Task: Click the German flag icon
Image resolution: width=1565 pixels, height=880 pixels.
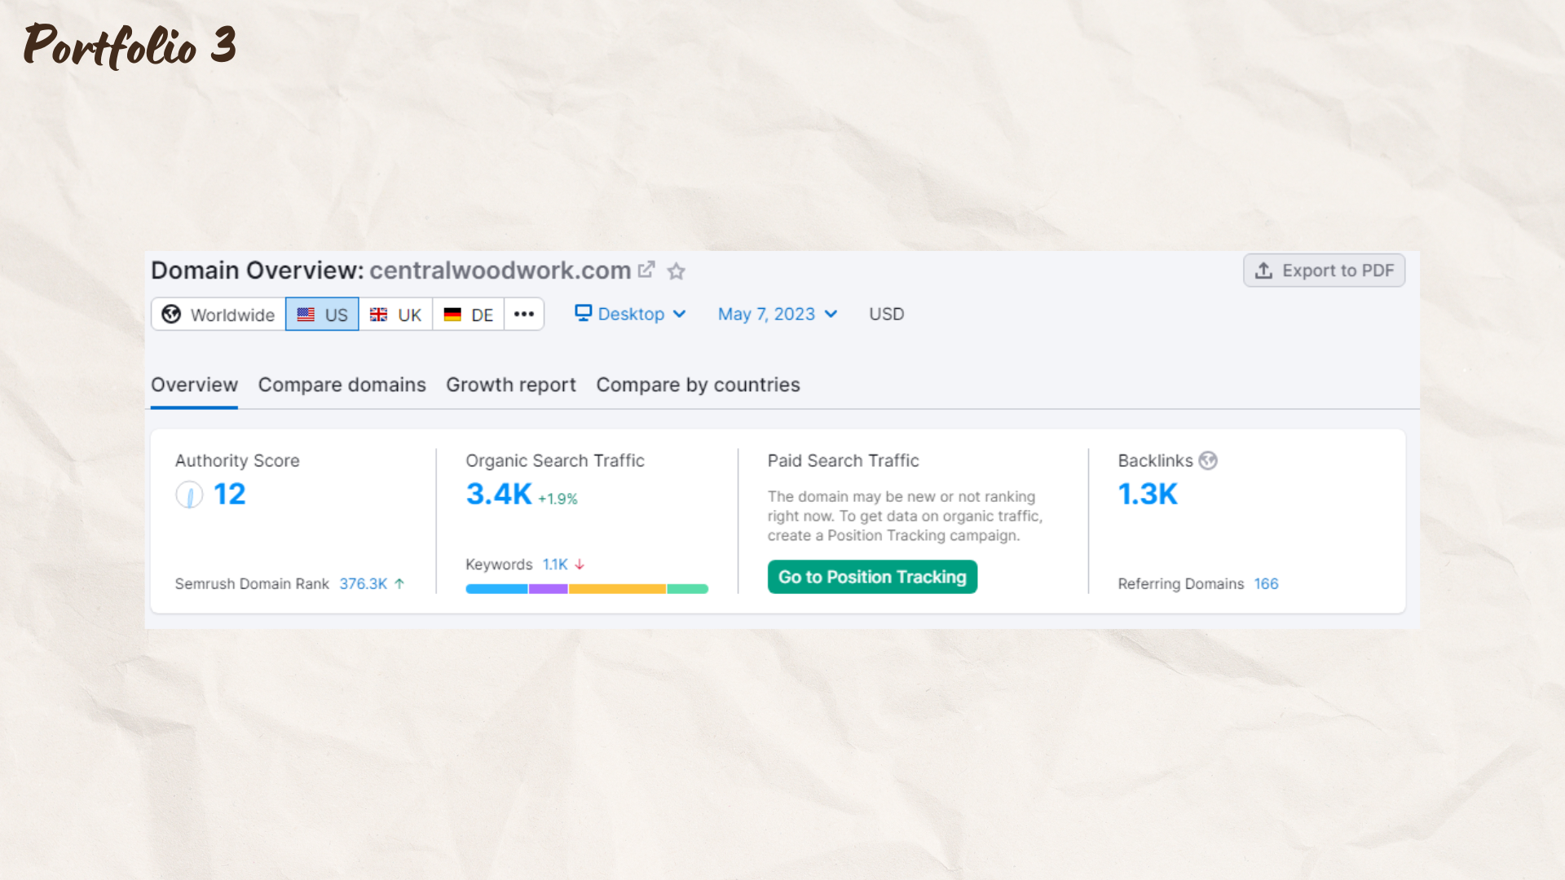Action: tap(452, 315)
